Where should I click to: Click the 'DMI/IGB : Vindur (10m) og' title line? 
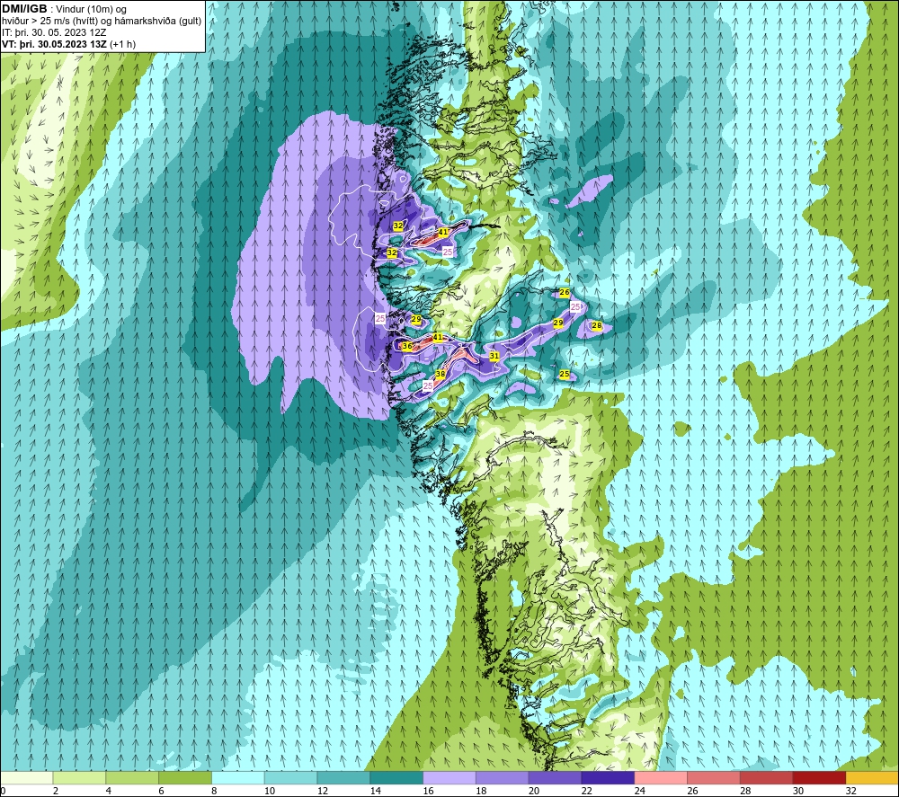[x=65, y=9]
